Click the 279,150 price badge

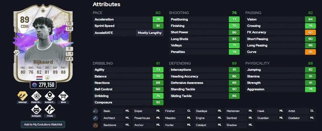coord(43,85)
